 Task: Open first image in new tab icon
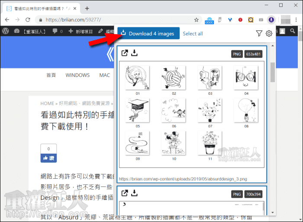click(125, 53)
